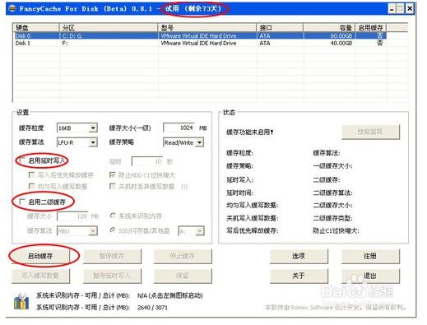This screenshot has height=325, width=427.
Task: Click the 性能监视 button
Action: tap(370, 132)
